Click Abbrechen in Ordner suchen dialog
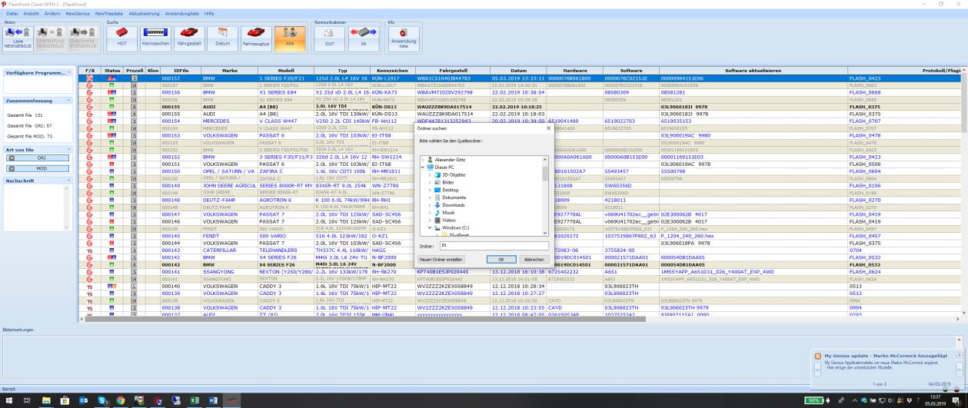The width and height of the screenshot is (968, 408). tap(534, 259)
